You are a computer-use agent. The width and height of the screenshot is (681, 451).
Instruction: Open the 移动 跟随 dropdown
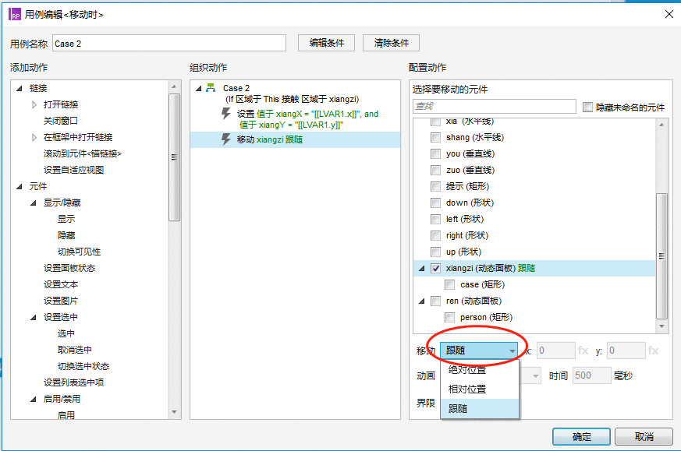coord(479,351)
